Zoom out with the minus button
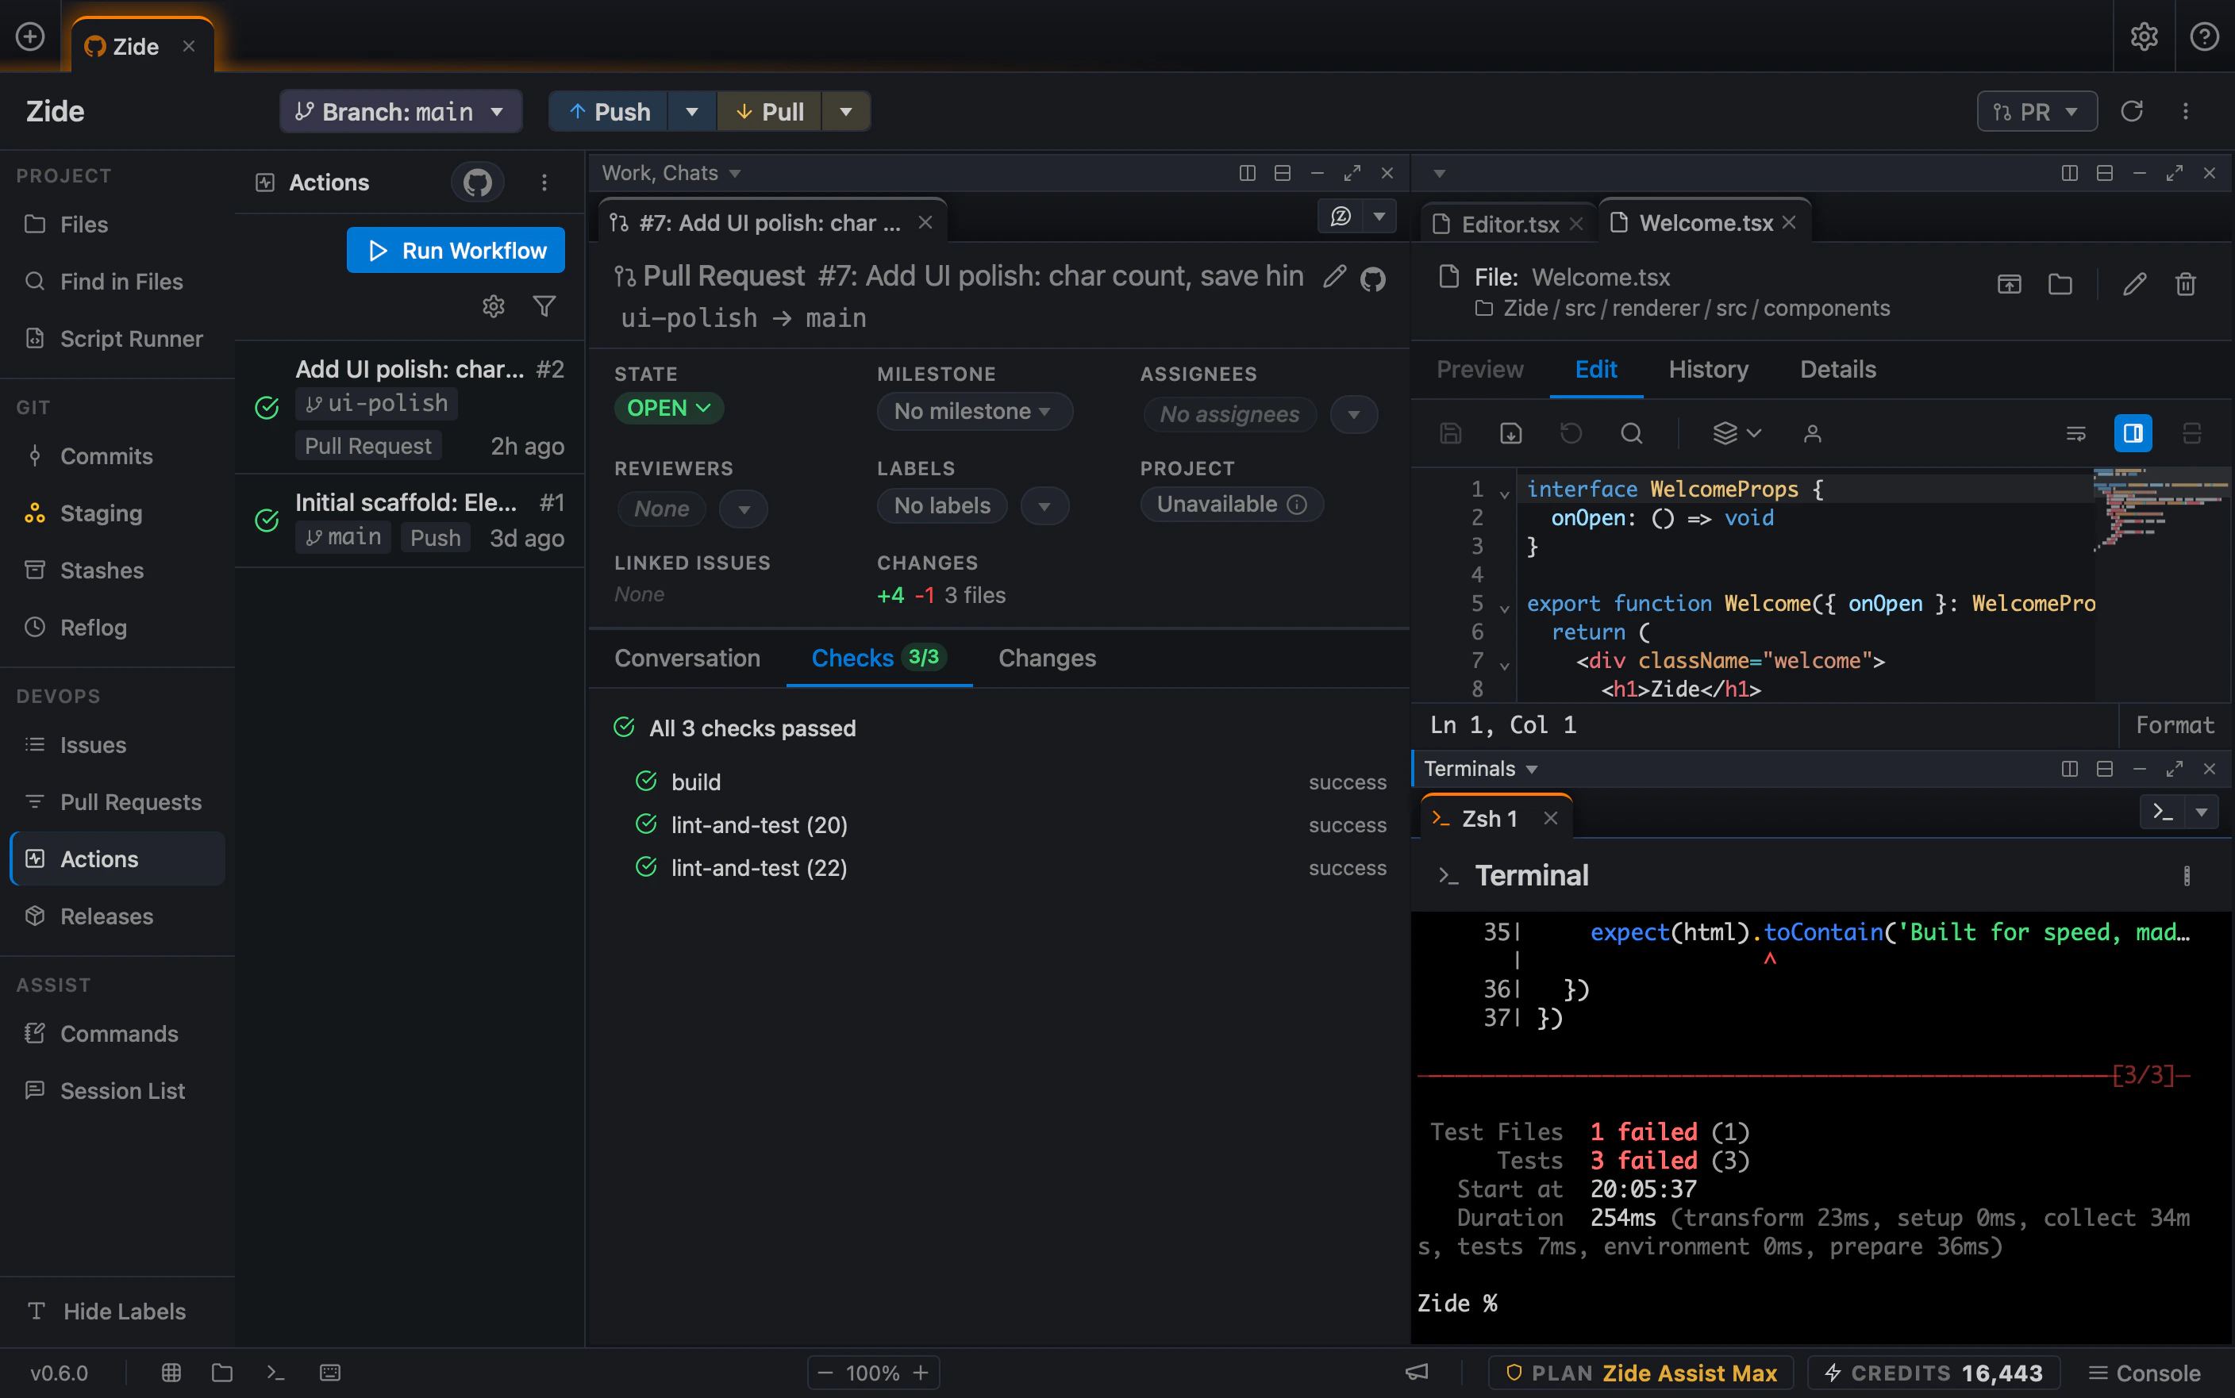The height and width of the screenshot is (1398, 2235). [x=825, y=1372]
